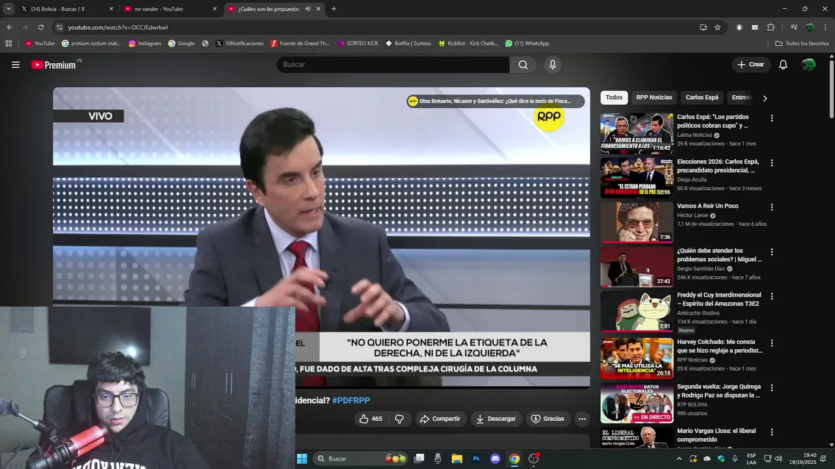Bookmark this page with the star
The width and height of the screenshot is (835, 469).
click(x=718, y=27)
